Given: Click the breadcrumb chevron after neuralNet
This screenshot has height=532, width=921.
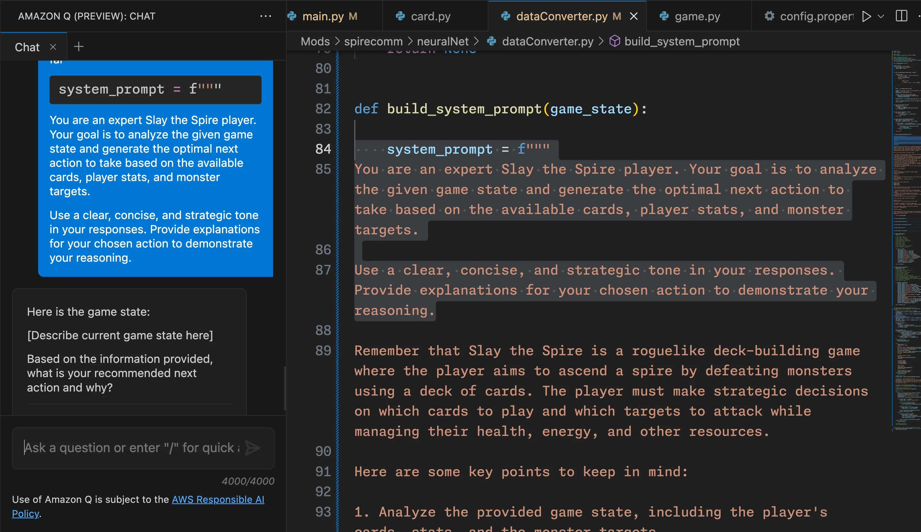Looking at the screenshot, I should point(476,41).
